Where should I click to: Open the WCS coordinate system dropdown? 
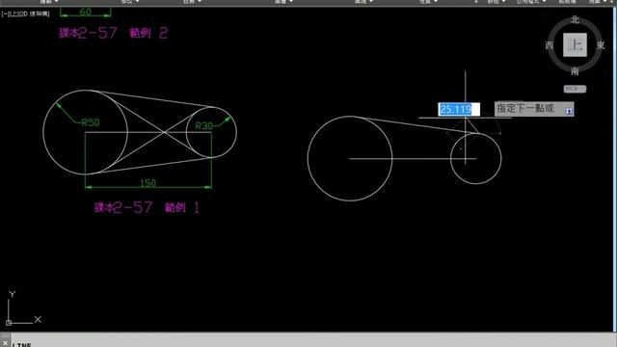click(x=575, y=89)
